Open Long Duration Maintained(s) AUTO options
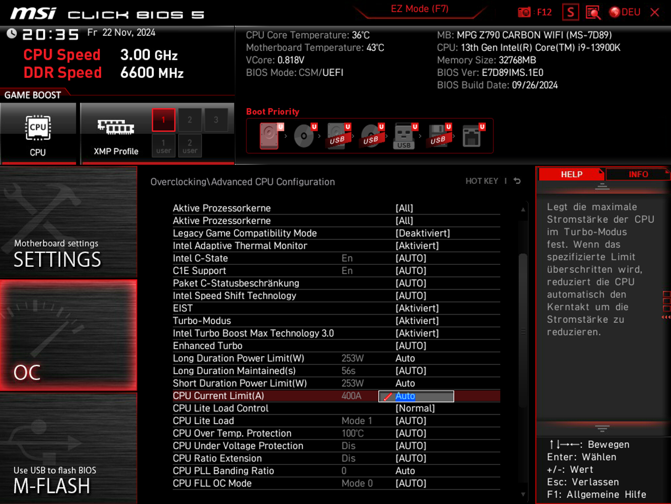The height and width of the screenshot is (504, 671). (411, 371)
